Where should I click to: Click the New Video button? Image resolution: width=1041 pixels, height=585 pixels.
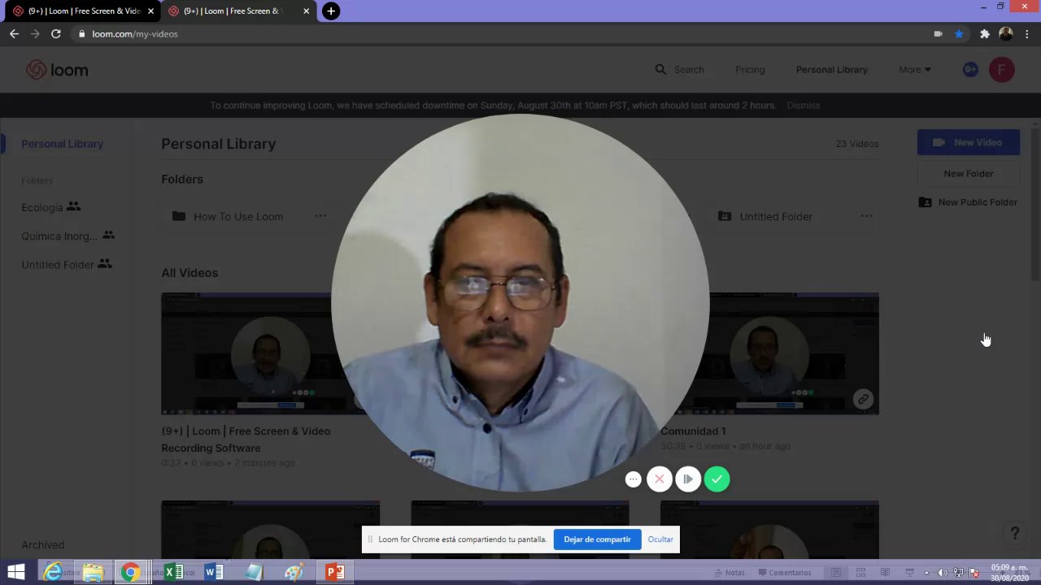pos(969,142)
